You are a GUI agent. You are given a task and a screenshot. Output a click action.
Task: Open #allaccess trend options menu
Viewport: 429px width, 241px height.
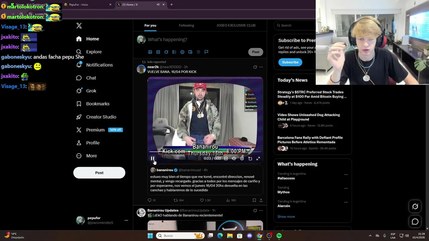pos(346,174)
